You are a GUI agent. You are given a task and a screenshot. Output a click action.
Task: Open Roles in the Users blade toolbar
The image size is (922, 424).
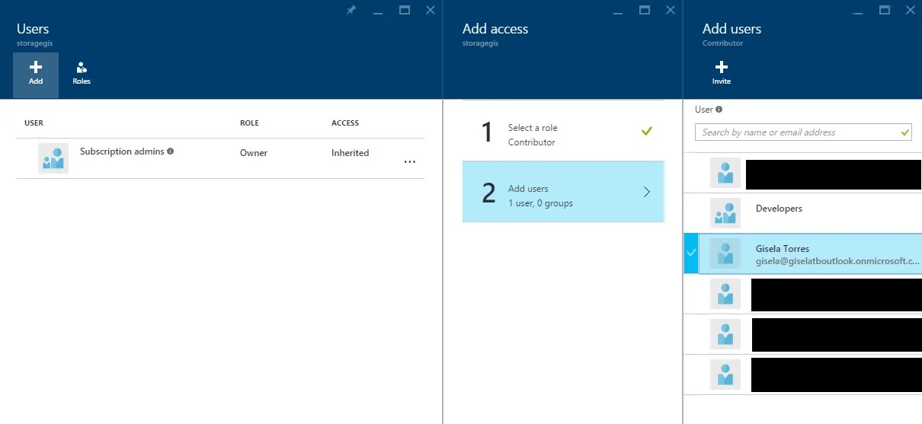tap(82, 74)
